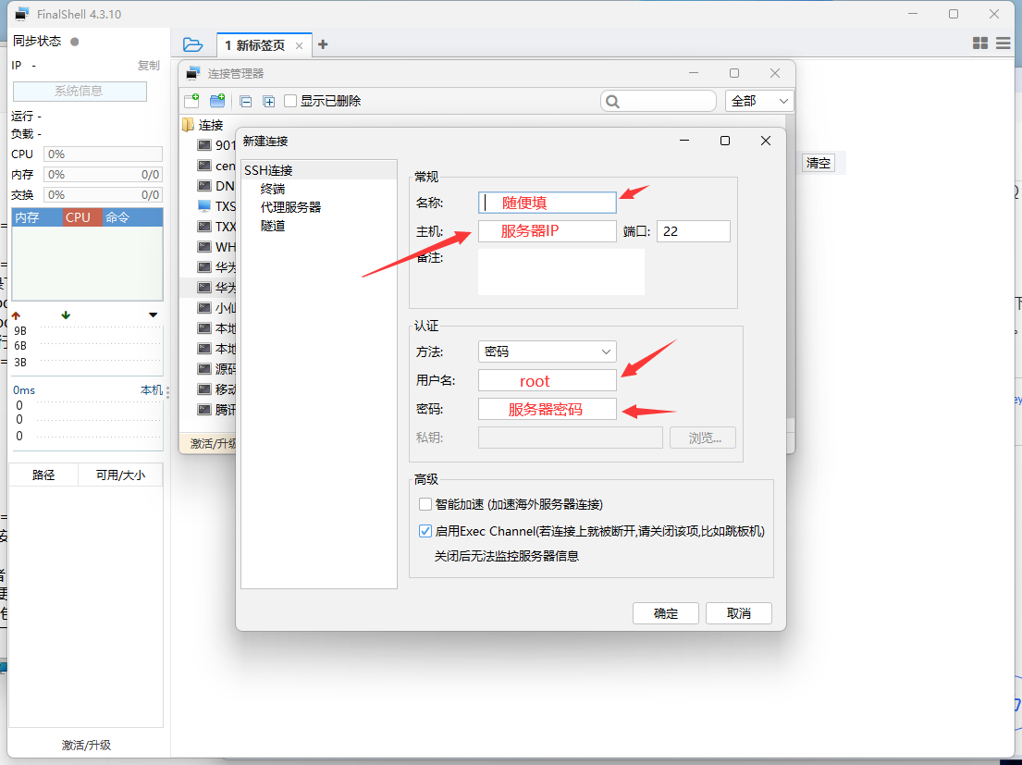Select 代理服务器 in the settings tree

click(x=290, y=207)
